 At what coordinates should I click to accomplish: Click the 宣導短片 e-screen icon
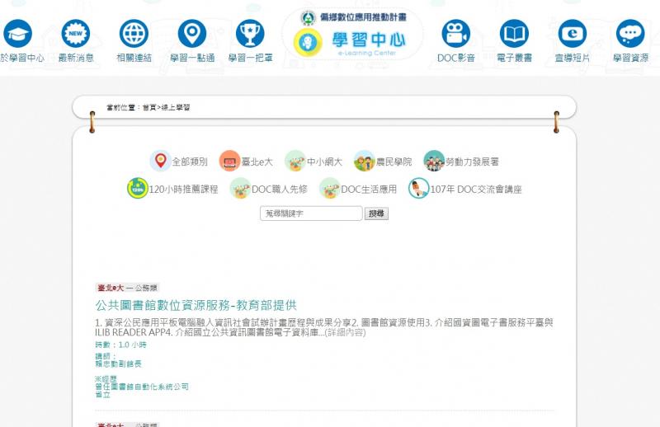572,34
